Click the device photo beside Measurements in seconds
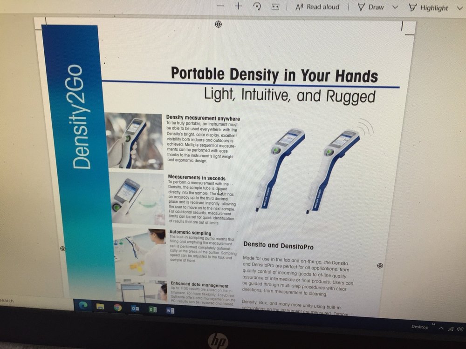The width and height of the screenshot is (466, 349). coord(137,200)
